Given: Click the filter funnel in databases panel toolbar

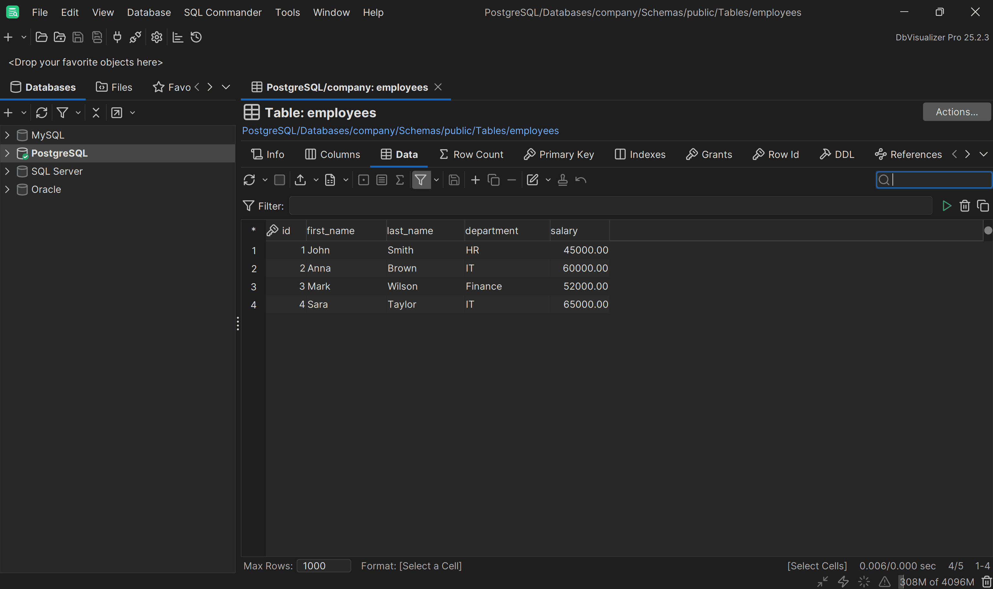Looking at the screenshot, I should point(62,113).
